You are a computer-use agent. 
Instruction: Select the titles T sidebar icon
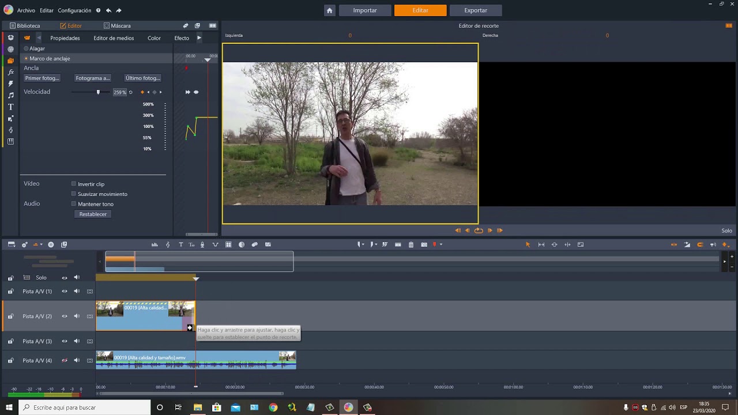point(10,107)
